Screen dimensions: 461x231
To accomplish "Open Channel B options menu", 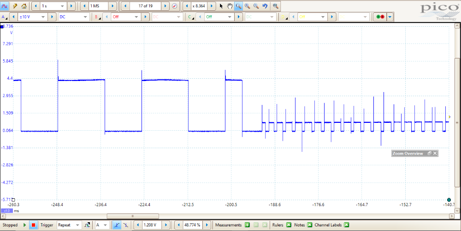I will point(97,17).
